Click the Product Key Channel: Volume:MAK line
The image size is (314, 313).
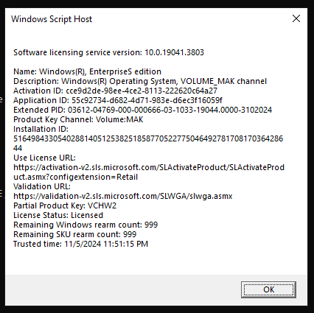click(78, 119)
